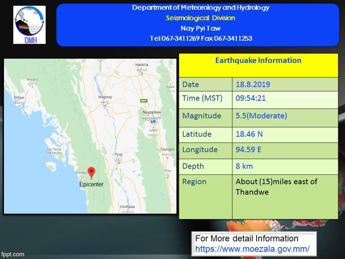Select the Latitude value 18.46 N
The image size is (345, 259).
[x=249, y=134]
